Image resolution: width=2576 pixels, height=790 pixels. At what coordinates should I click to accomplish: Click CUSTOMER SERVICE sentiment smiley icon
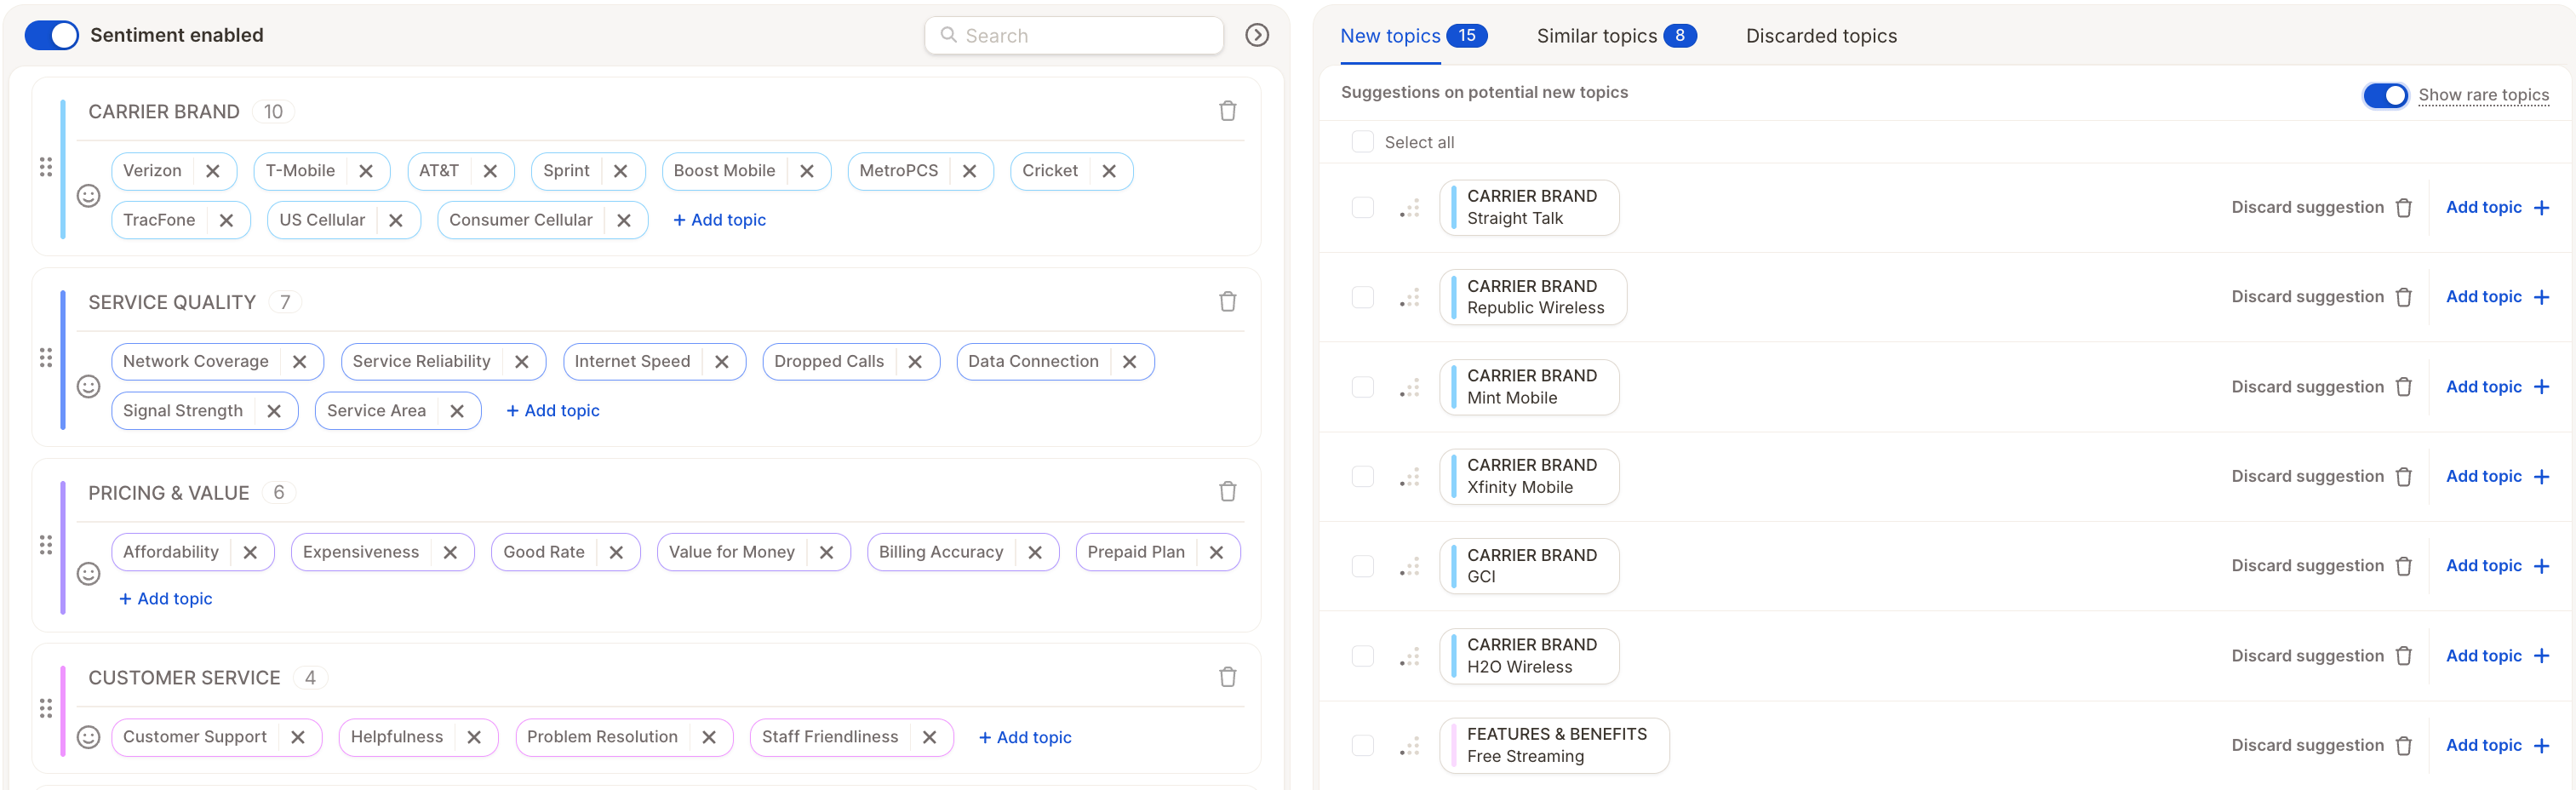coord(89,737)
